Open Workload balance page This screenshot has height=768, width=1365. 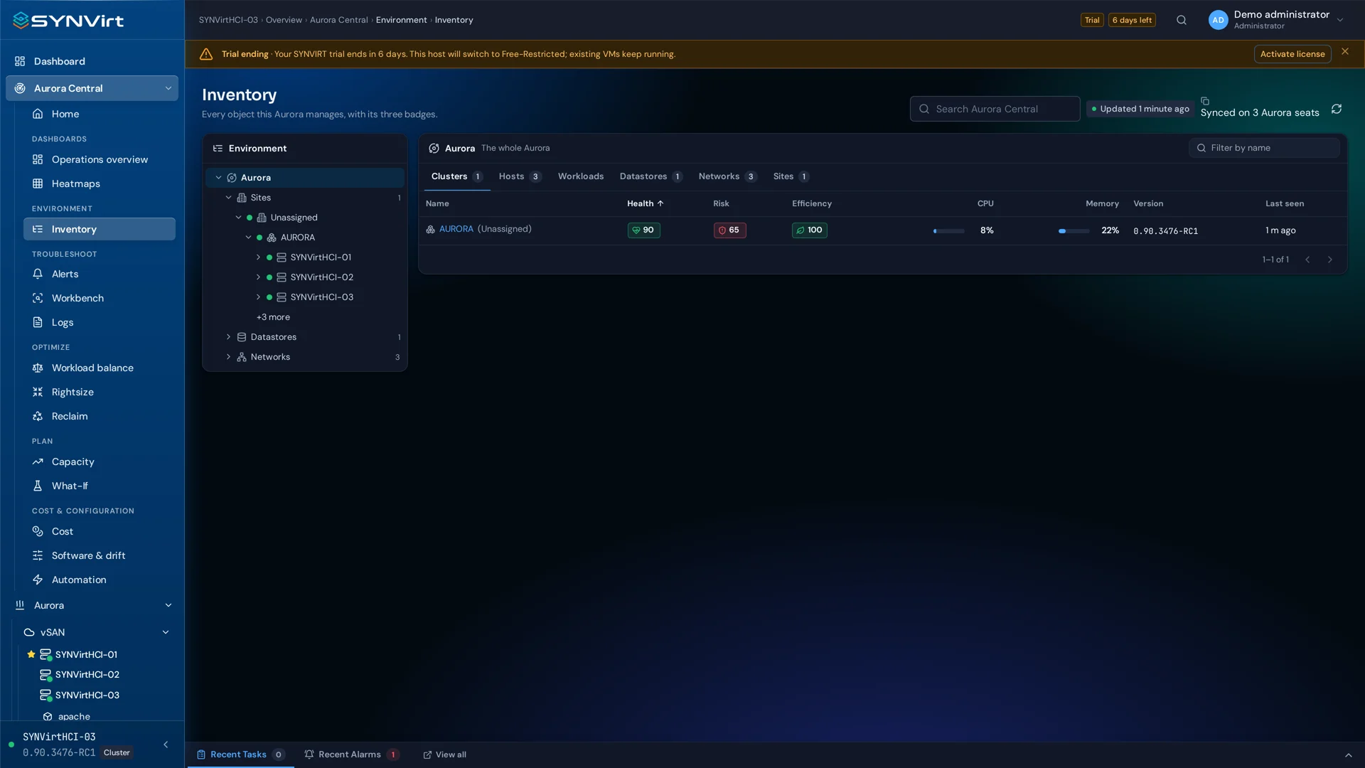100,368
